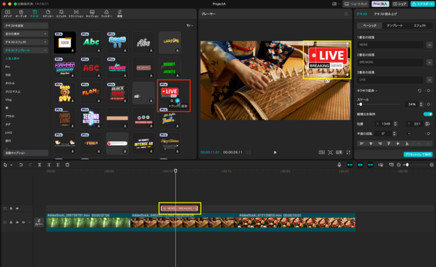The height and width of the screenshot is (267, 436).
Task: Select the NEWS / BREAKING text clip
Action: pyautogui.click(x=180, y=208)
